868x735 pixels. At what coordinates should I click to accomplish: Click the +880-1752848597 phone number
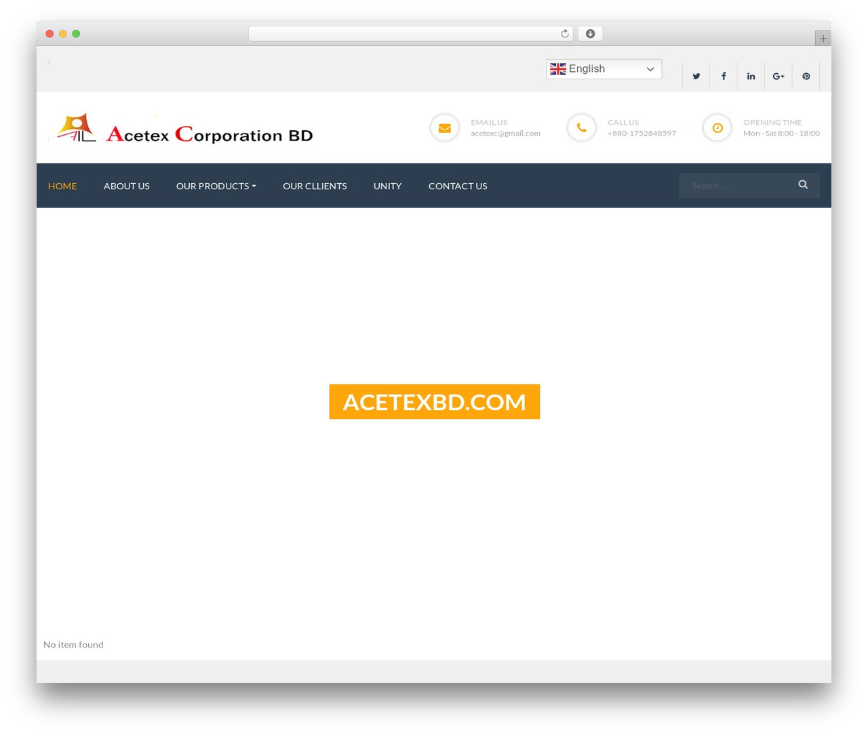pos(642,133)
